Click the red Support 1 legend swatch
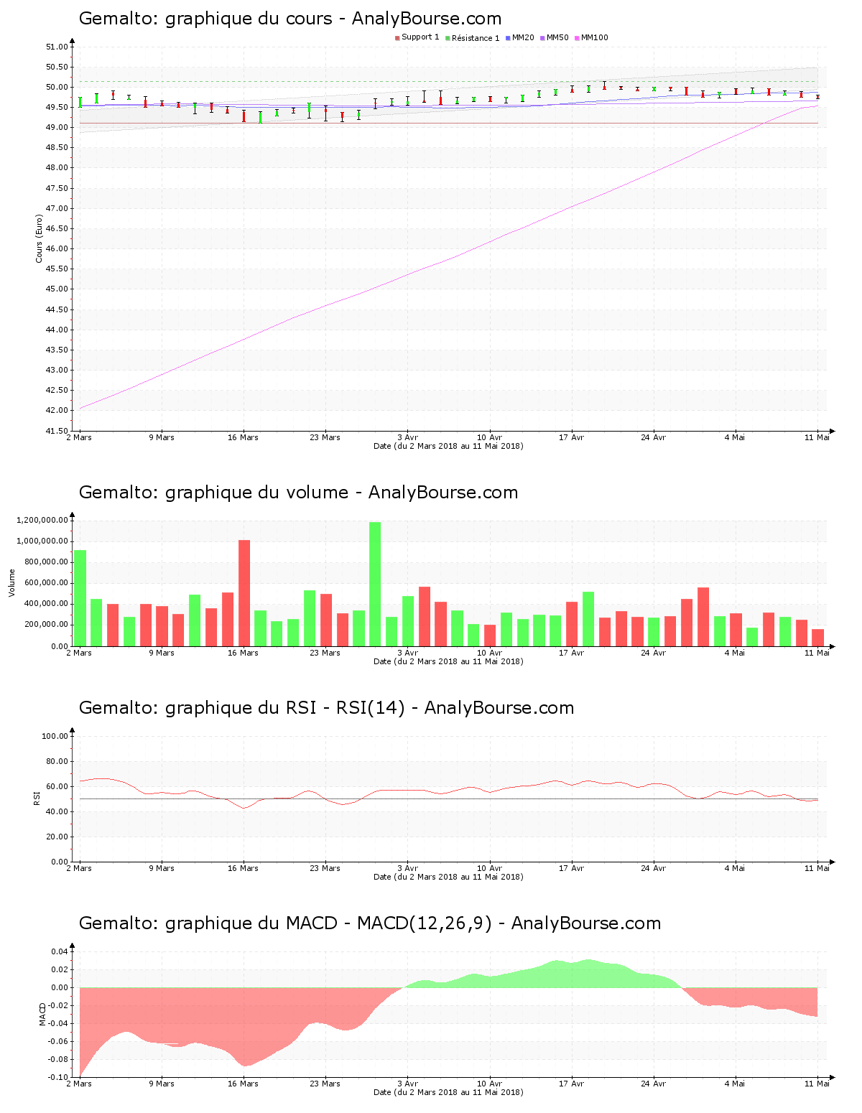The image size is (862, 1113). point(397,38)
